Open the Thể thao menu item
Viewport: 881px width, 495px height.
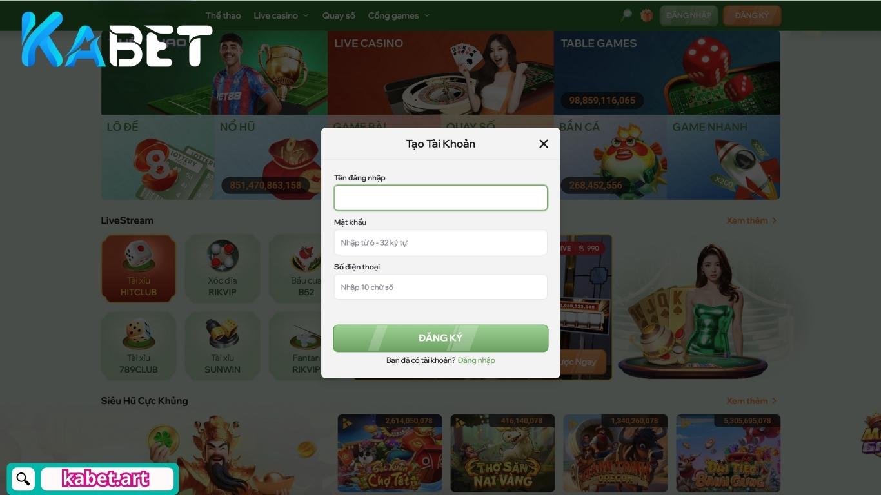pyautogui.click(x=223, y=15)
